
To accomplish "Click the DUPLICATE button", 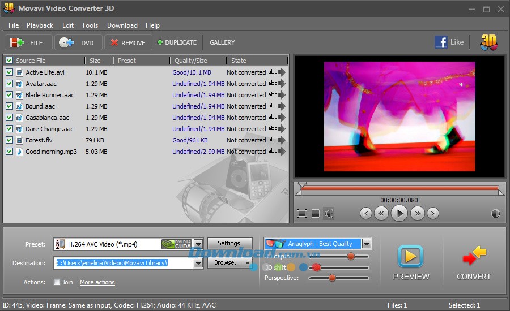I will click(177, 42).
